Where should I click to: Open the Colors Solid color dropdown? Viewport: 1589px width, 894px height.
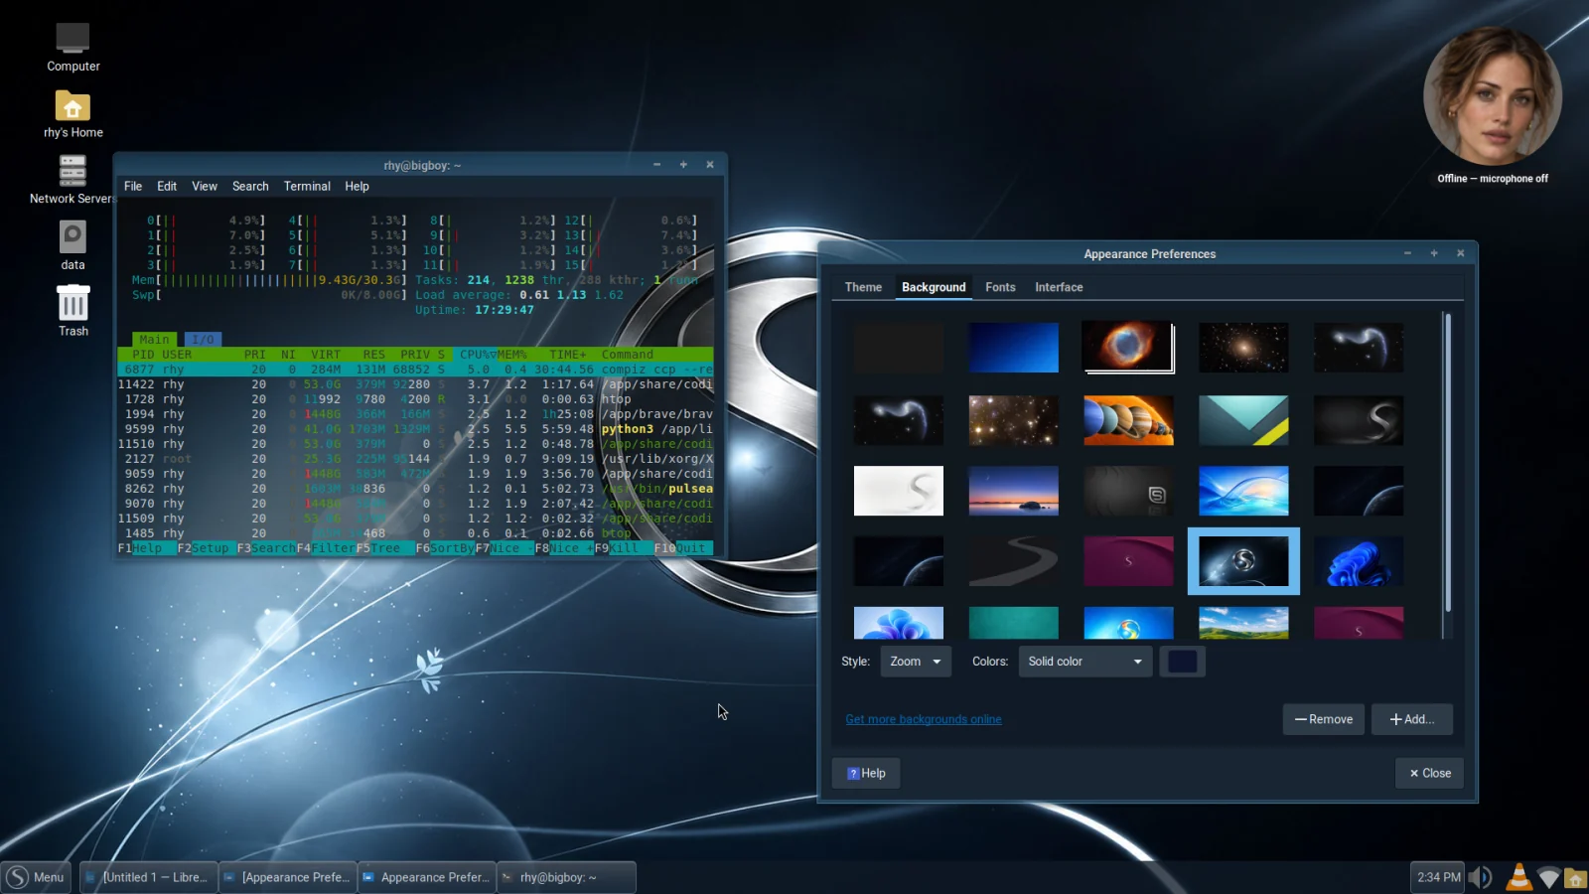[x=1084, y=662]
